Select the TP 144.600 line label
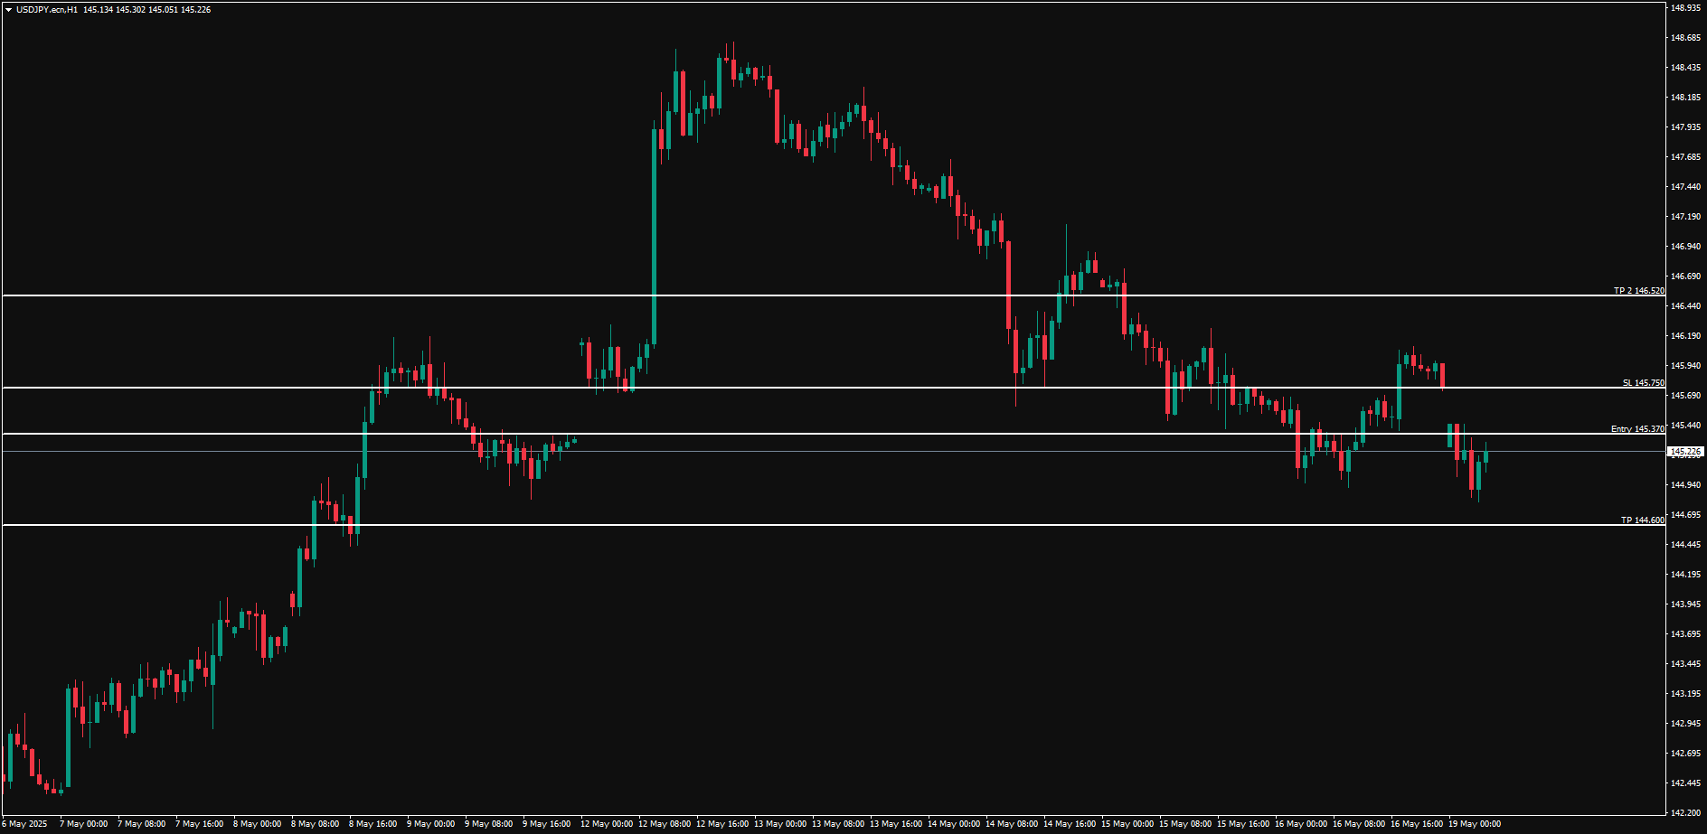 [1642, 520]
